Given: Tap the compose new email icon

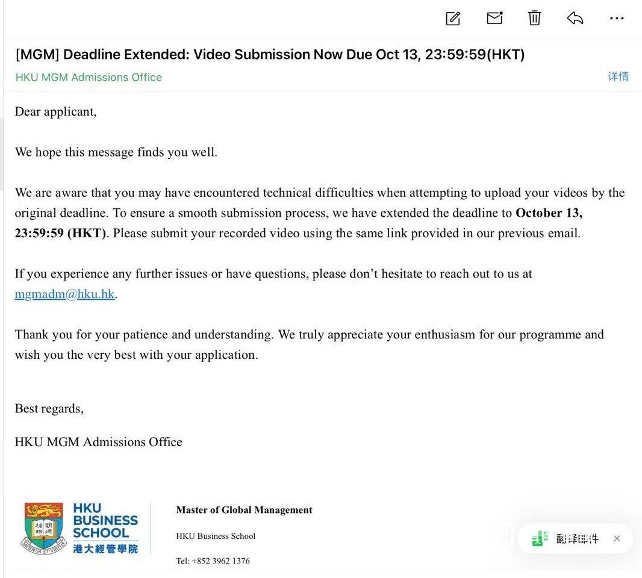Looking at the screenshot, I should click(453, 18).
